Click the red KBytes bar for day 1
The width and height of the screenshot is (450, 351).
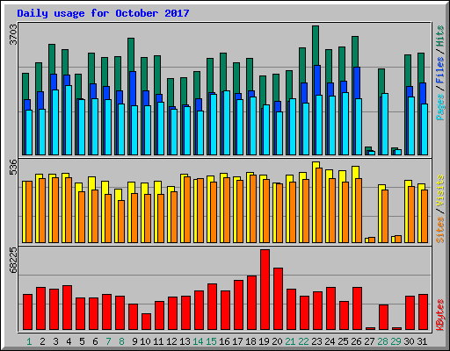tap(27, 312)
